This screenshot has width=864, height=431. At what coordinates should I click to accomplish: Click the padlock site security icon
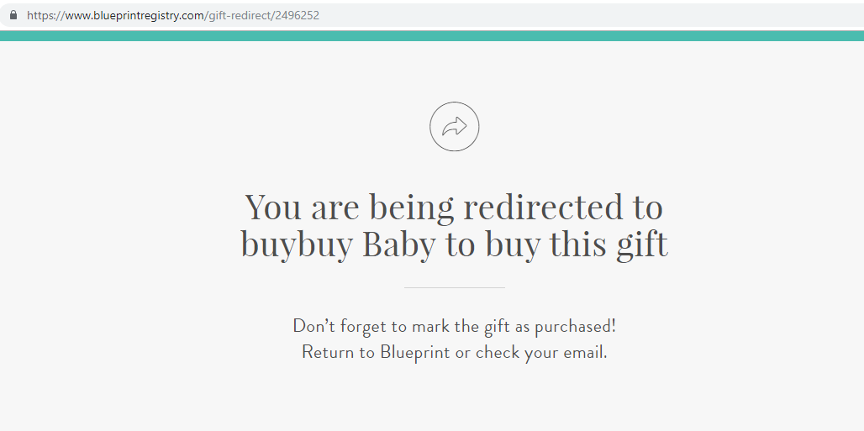(x=13, y=15)
